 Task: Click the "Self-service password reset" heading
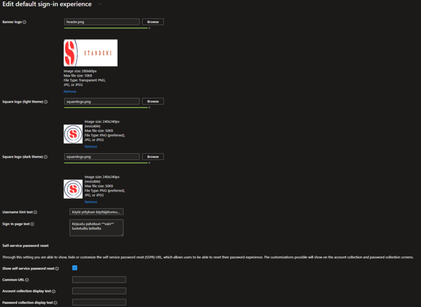[25, 245]
